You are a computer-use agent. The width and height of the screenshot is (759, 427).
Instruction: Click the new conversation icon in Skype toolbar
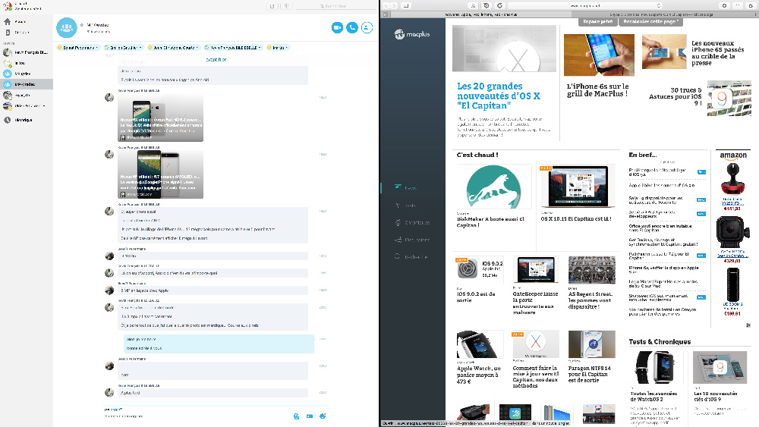(272, 6)
